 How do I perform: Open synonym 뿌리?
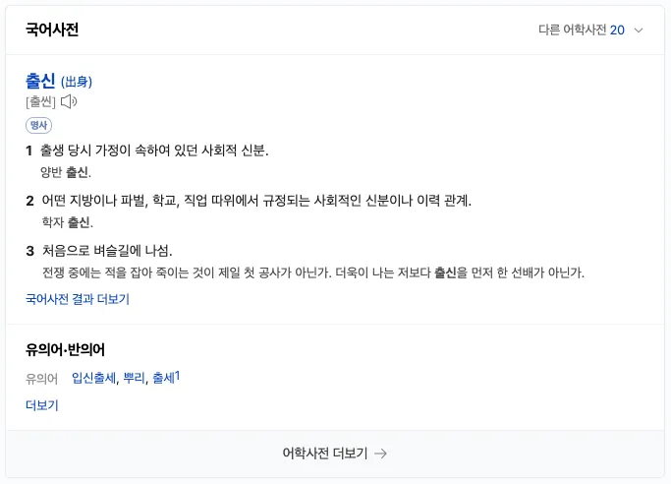coord(134,378)
